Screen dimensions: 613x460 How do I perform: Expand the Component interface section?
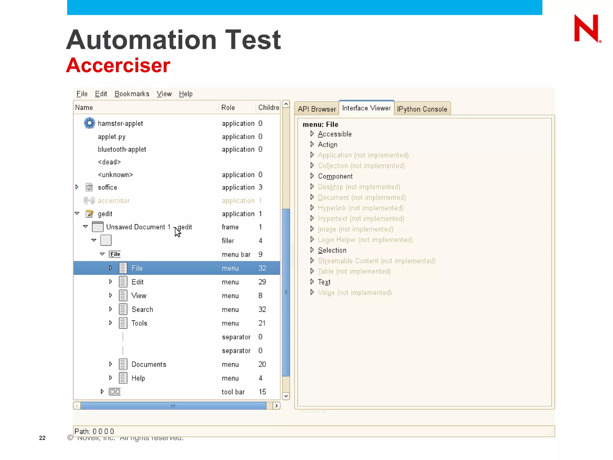312,176
